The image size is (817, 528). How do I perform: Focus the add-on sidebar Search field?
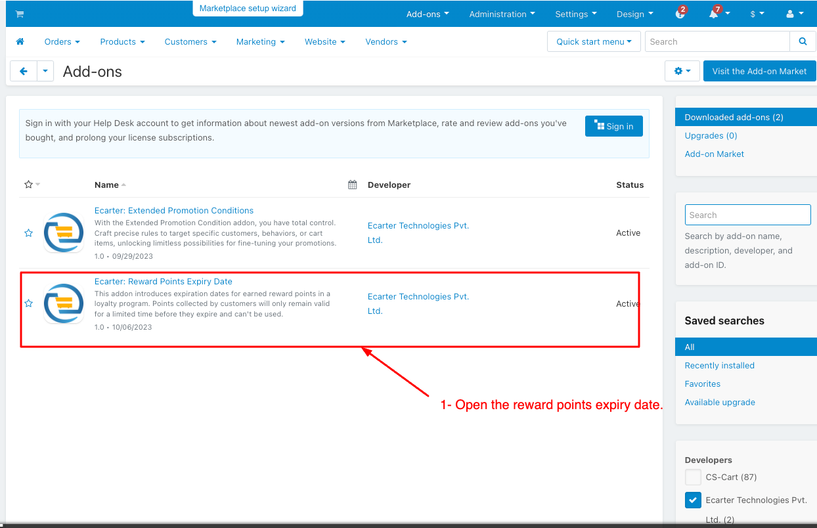click(747, 215)
